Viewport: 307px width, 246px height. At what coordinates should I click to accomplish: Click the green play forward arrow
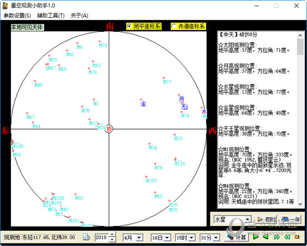click(256, 237)
